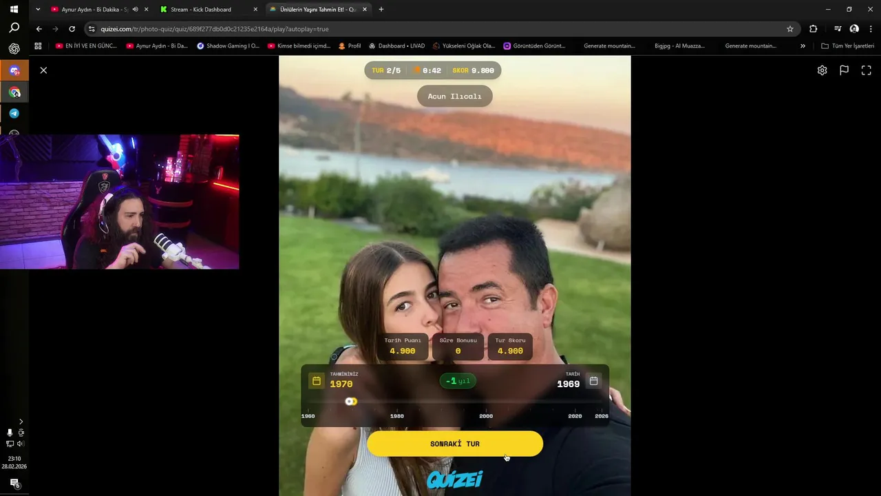Expand hidden bookmarks chevron

click(803, 46)
